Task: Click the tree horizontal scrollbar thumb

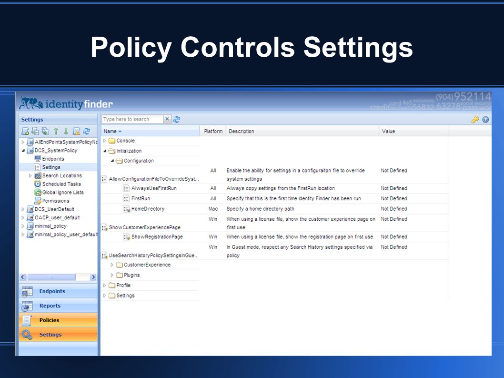Action: click(51, 277)
